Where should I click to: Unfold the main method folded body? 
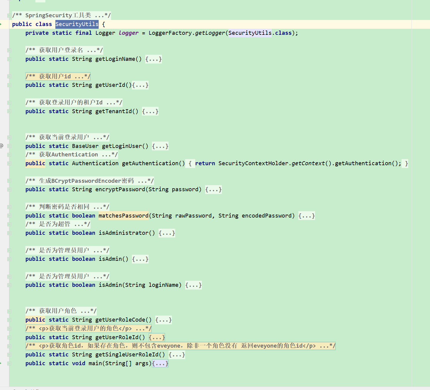coord(160,363)
